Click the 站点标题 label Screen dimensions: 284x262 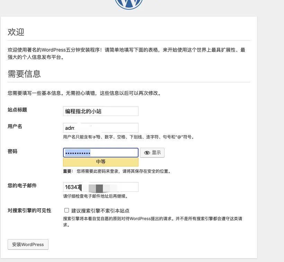tap(17, 110)
